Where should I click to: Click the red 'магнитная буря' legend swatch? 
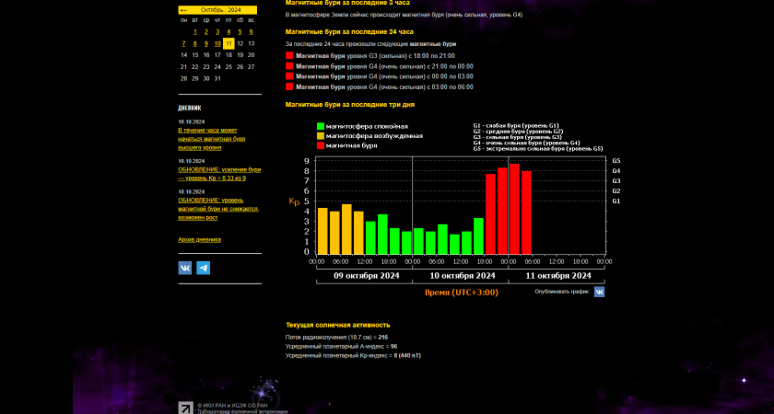point(320,145)
